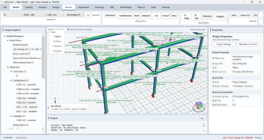This screenshot has height=140, width=264.
Task: Click the Auto deformation button
Action: click(x=174, y=16)
